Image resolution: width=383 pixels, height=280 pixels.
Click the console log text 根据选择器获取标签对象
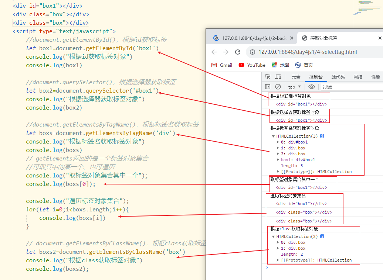[x=295, y=113]
